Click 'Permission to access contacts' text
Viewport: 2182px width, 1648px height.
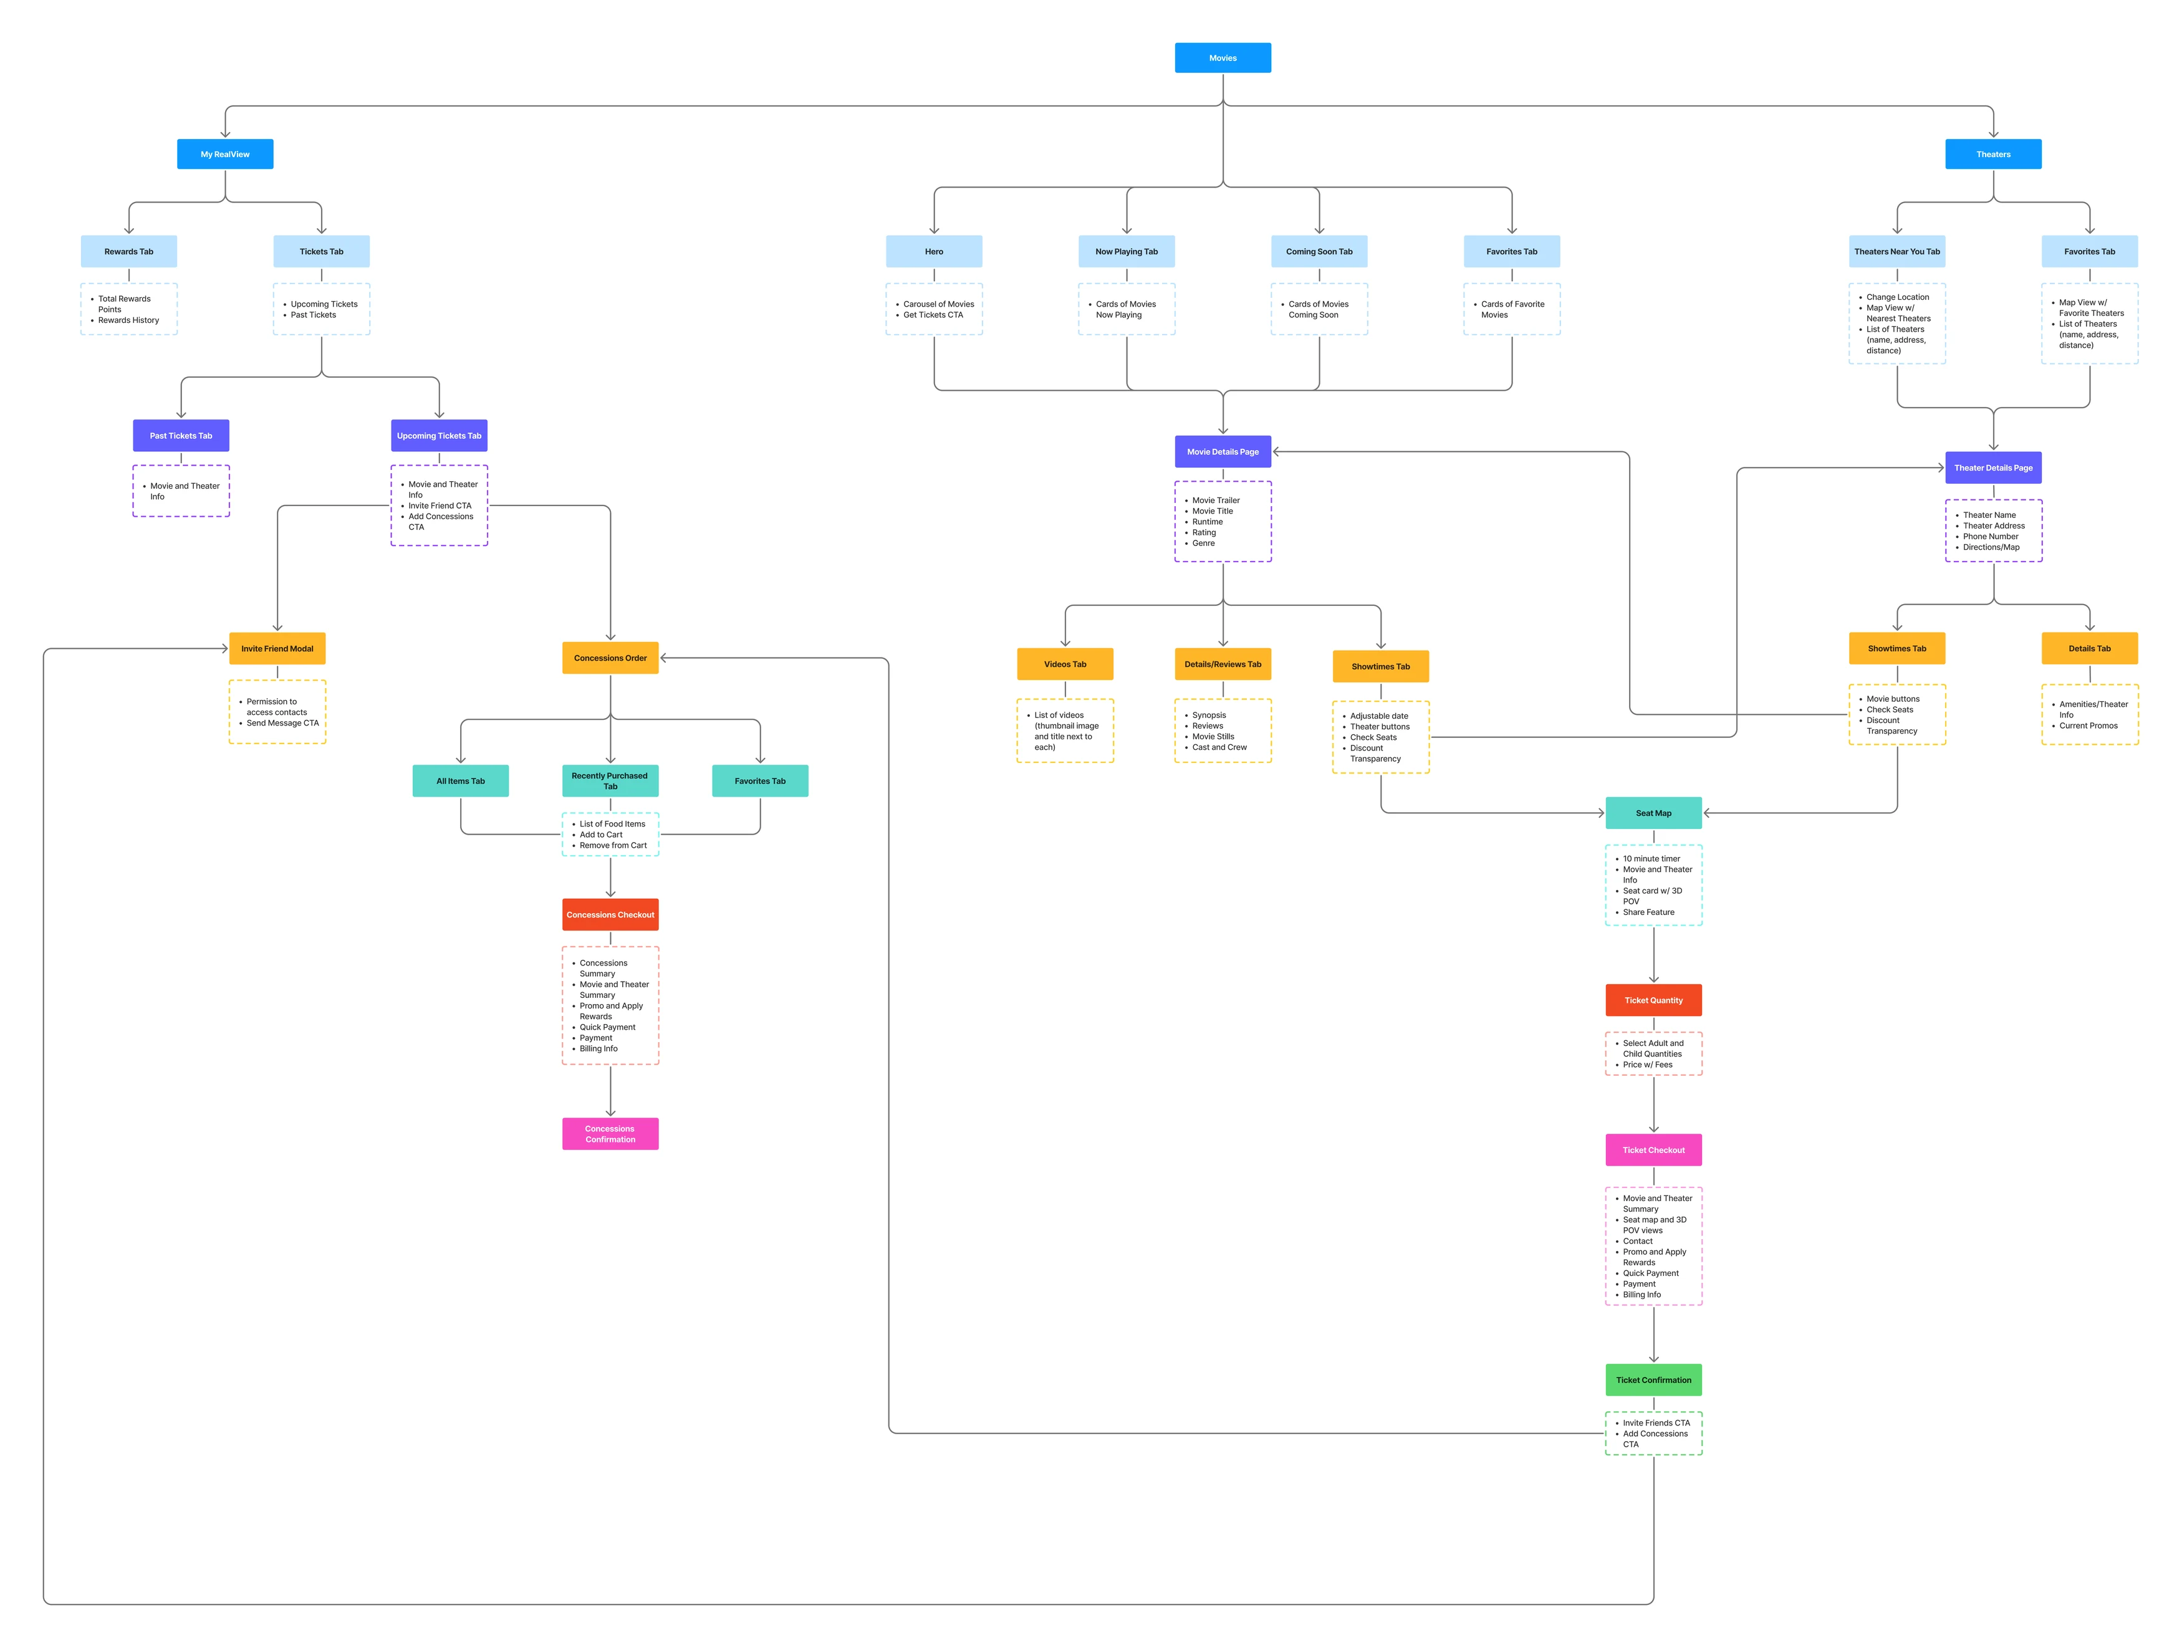(276, 707)
